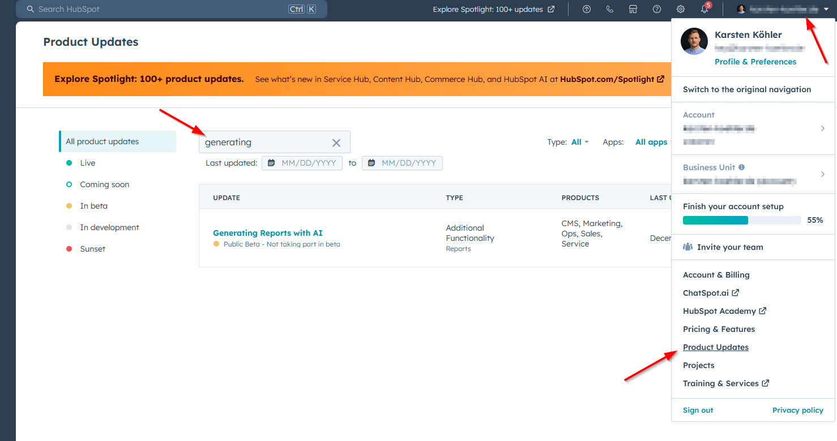Click Karsten Köhler's profile avatar
Image resolution: width=837 pixels, height=441 pixels.
[x=694, y=41]
